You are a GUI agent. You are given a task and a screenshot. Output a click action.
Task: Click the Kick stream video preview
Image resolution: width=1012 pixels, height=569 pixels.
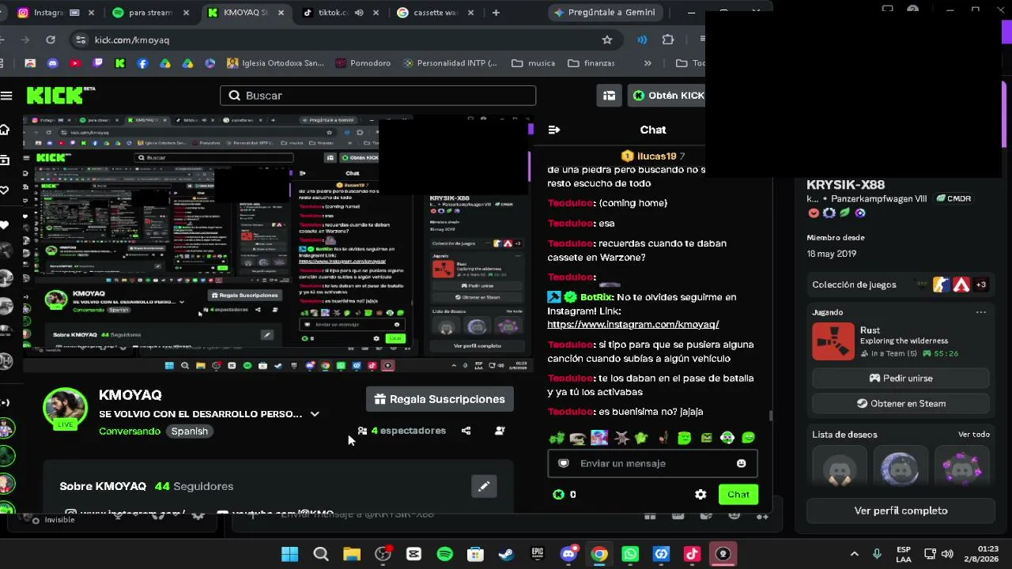[277, 243]
